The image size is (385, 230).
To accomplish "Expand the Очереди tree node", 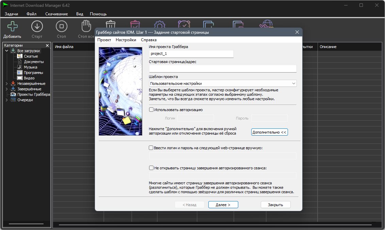I will pyautogui.click(x=6, y=100).
